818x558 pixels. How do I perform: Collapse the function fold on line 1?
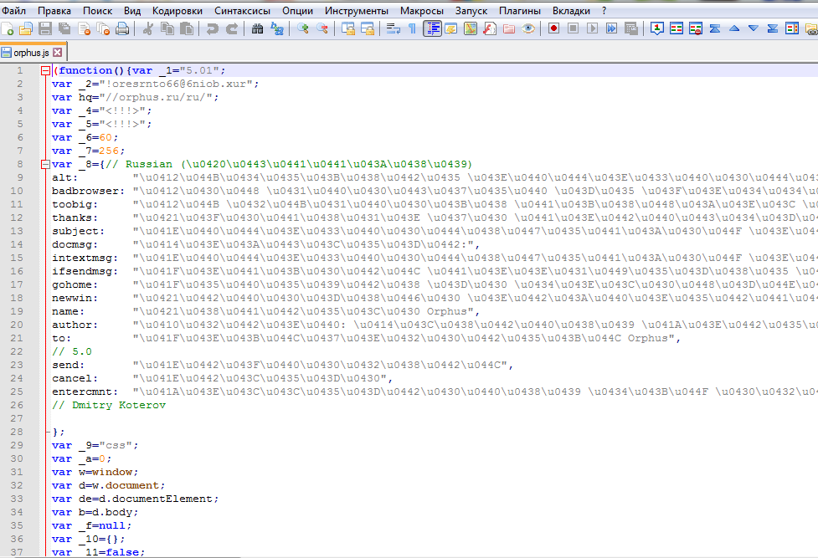pyautogui.click(x=45, y=70)
